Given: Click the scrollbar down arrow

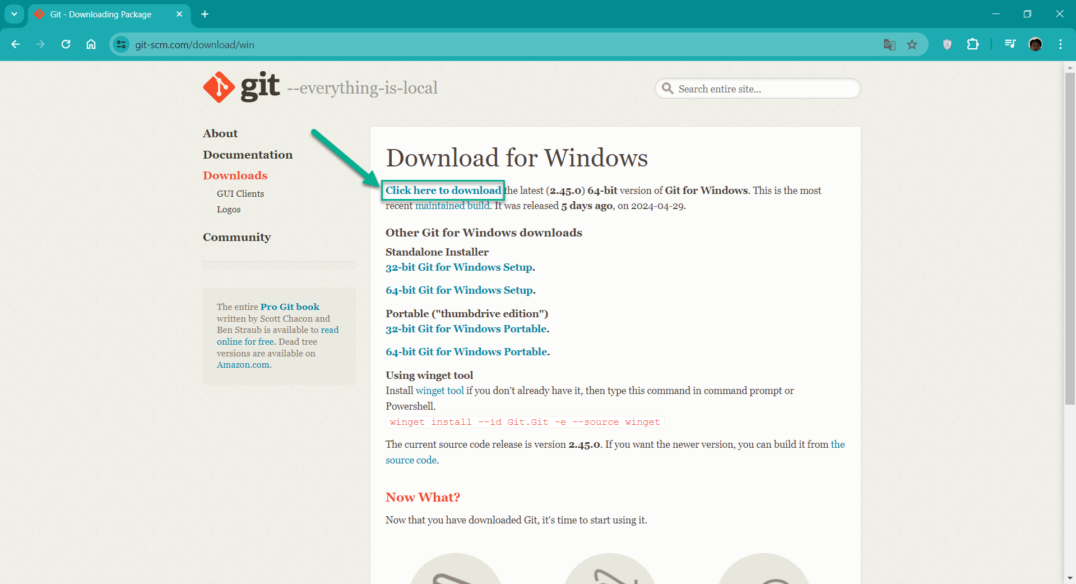Looking at the screenshot, I should click(1070, 578).
